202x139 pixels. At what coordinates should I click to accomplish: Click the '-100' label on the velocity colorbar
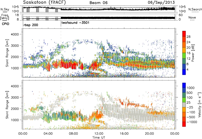191,112
